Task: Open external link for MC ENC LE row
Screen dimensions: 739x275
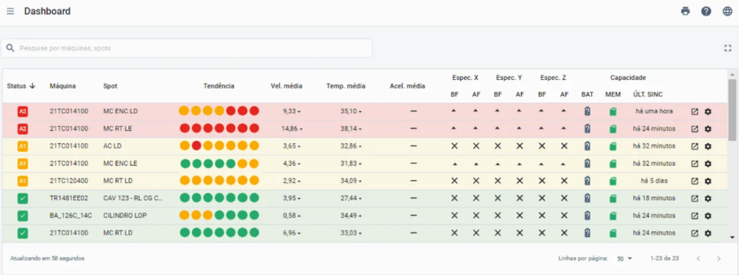Action: click(x=694, y=163)
